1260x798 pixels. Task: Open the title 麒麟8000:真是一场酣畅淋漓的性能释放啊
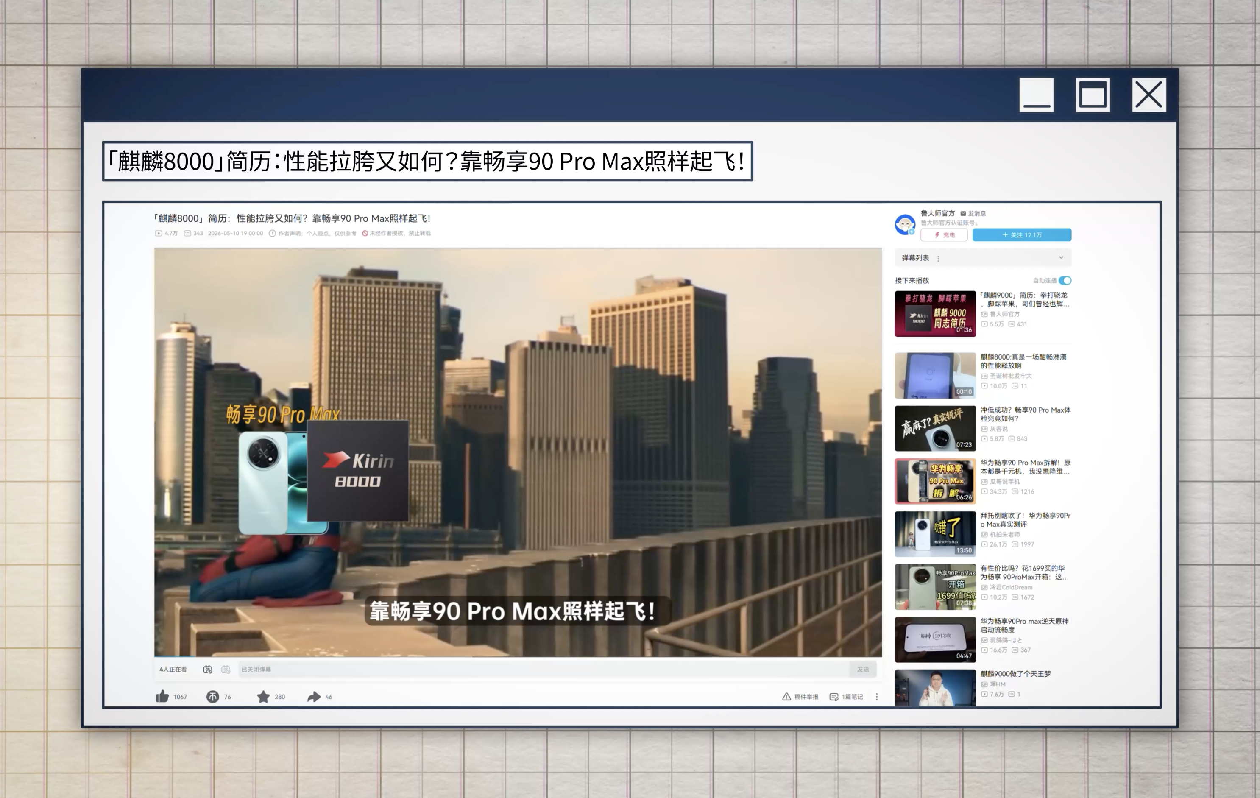click(1023, 361)
